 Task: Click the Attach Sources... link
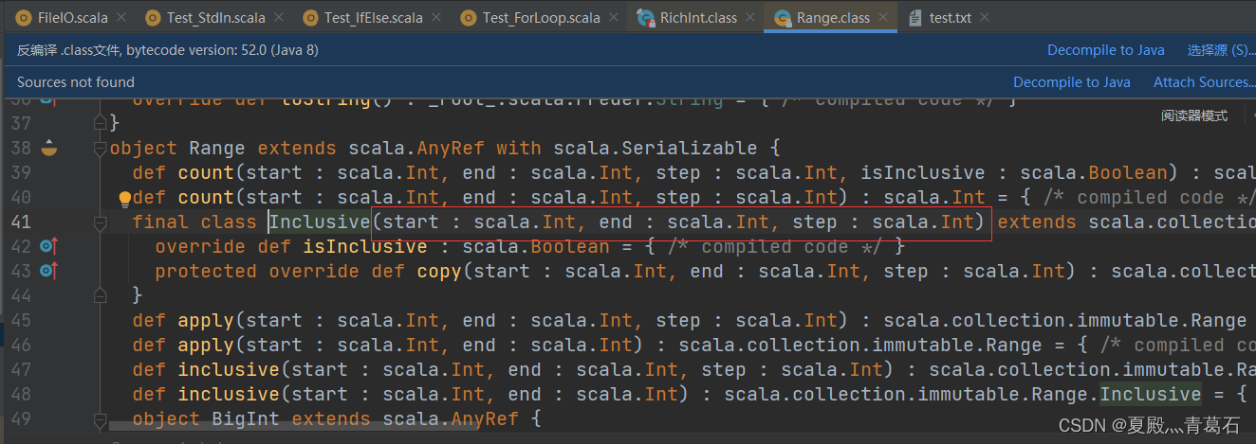click(1203, 82)
